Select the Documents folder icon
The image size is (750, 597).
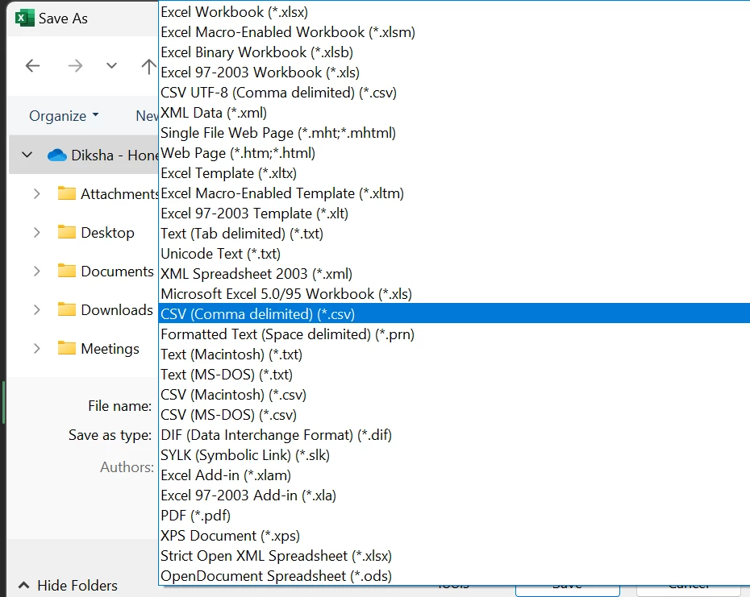[66, 271]
